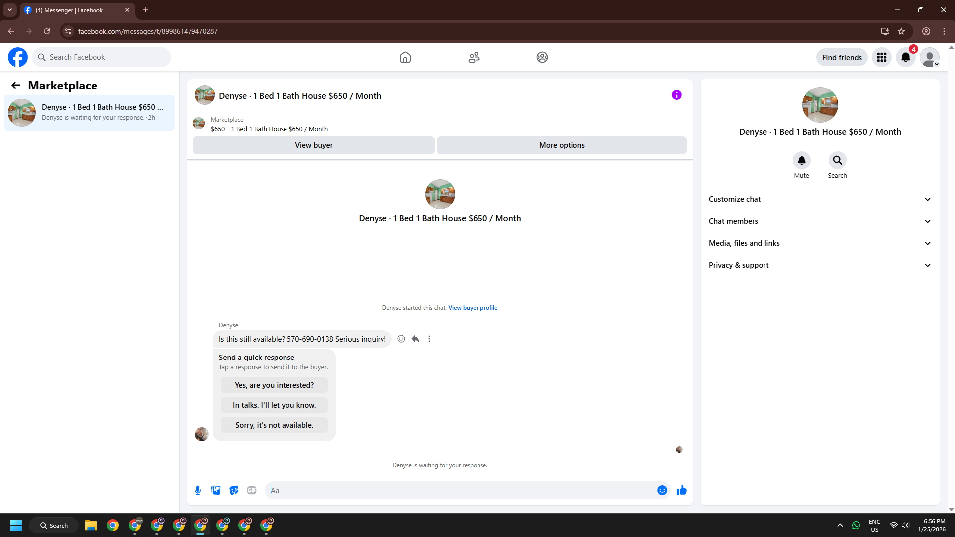
Task: Choose a sticker
Action: [234, 490]
